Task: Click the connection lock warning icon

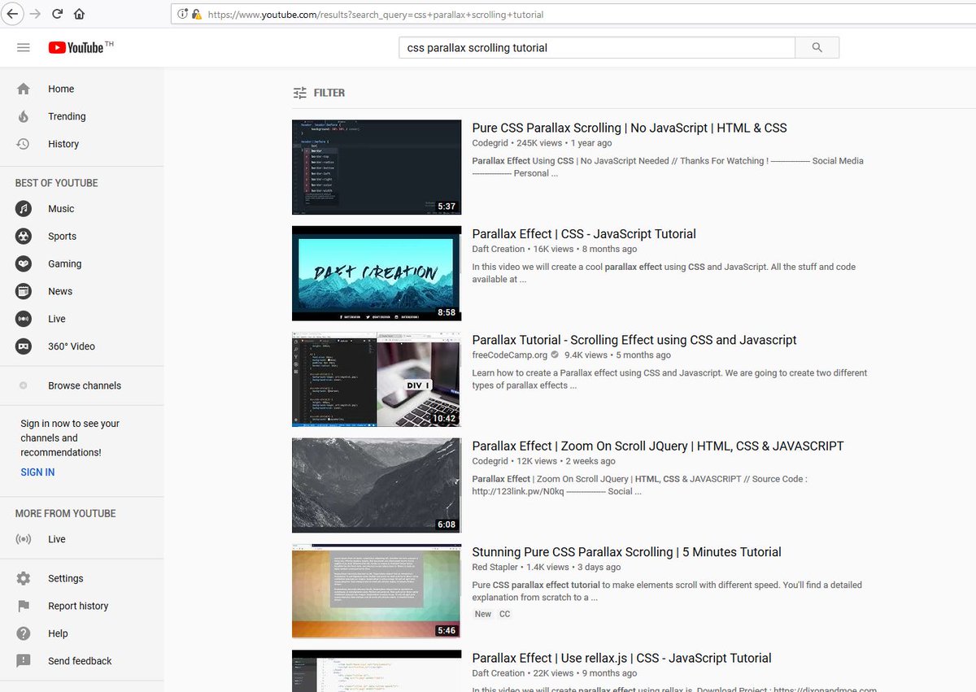Action: 196,14
